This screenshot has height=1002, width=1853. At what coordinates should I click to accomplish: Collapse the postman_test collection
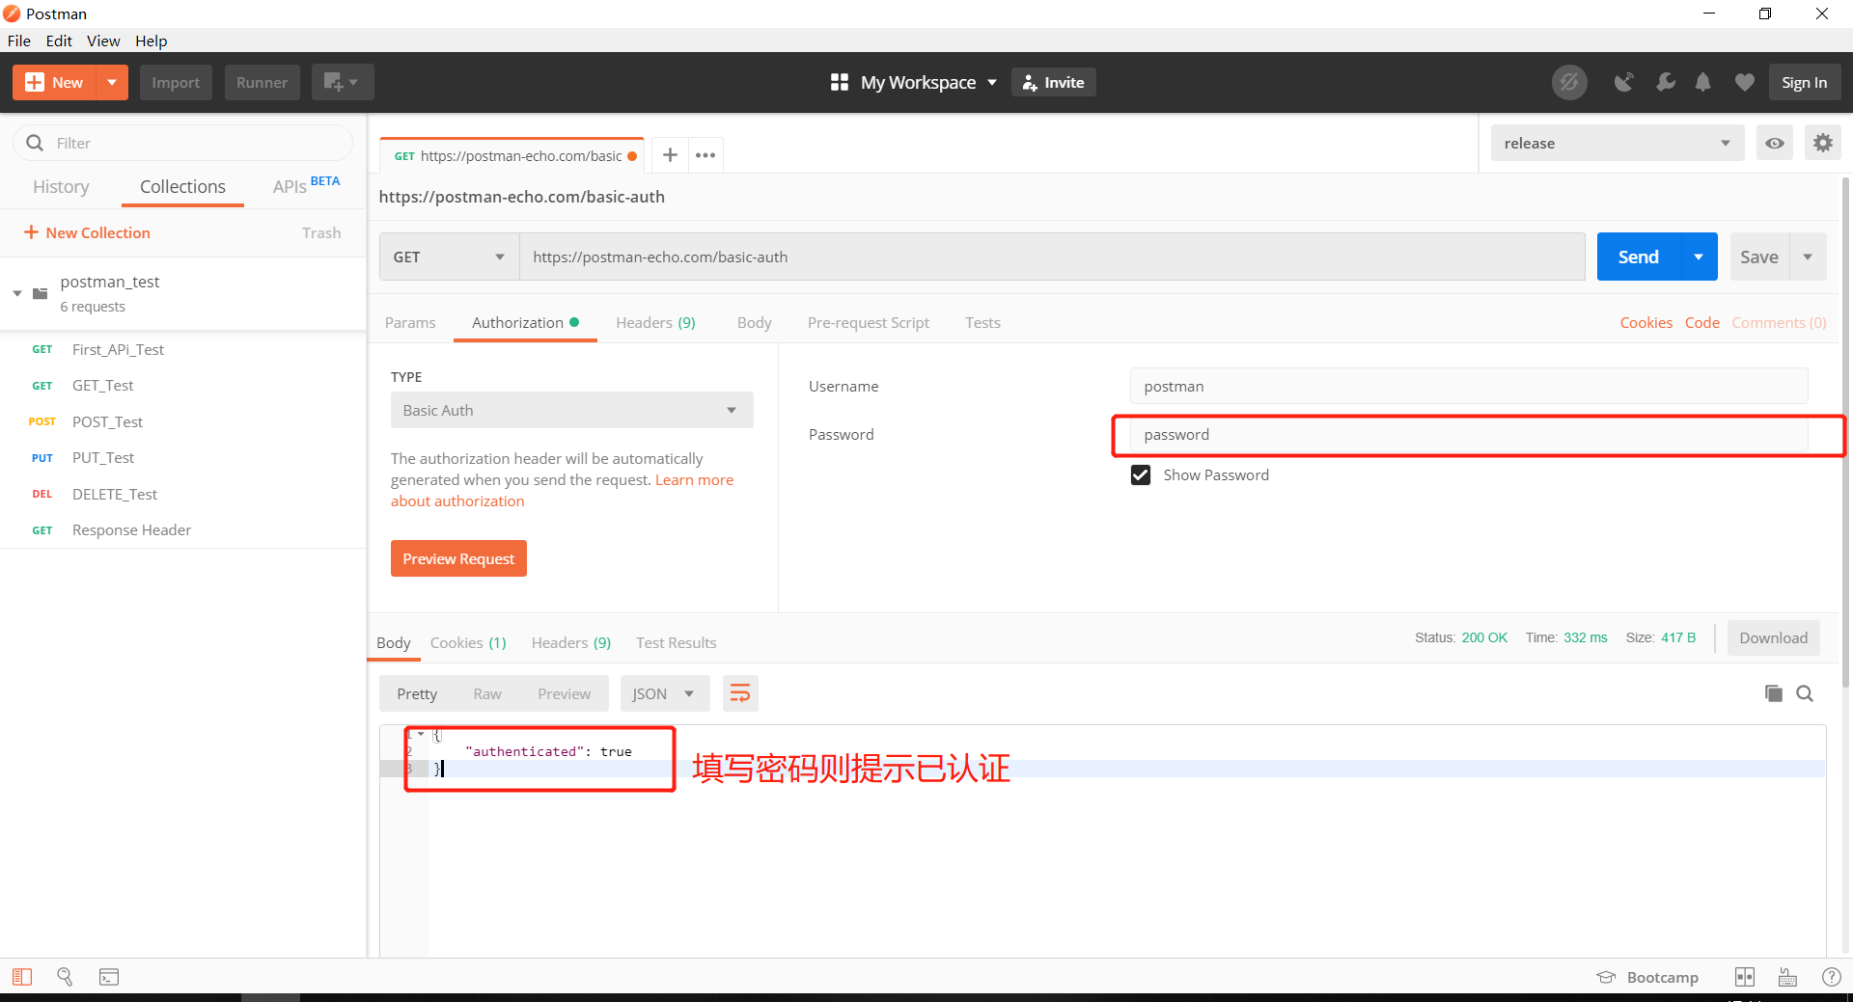click(17, 293)
